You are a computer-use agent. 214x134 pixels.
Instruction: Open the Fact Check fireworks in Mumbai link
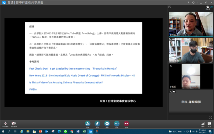73,69
